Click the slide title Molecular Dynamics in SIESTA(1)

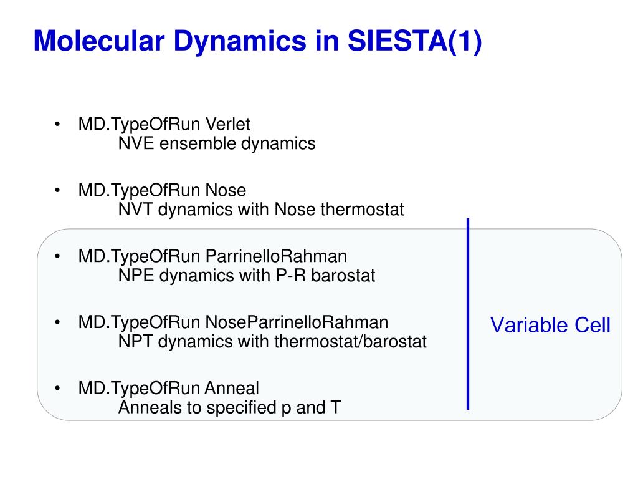pos(257,41)
